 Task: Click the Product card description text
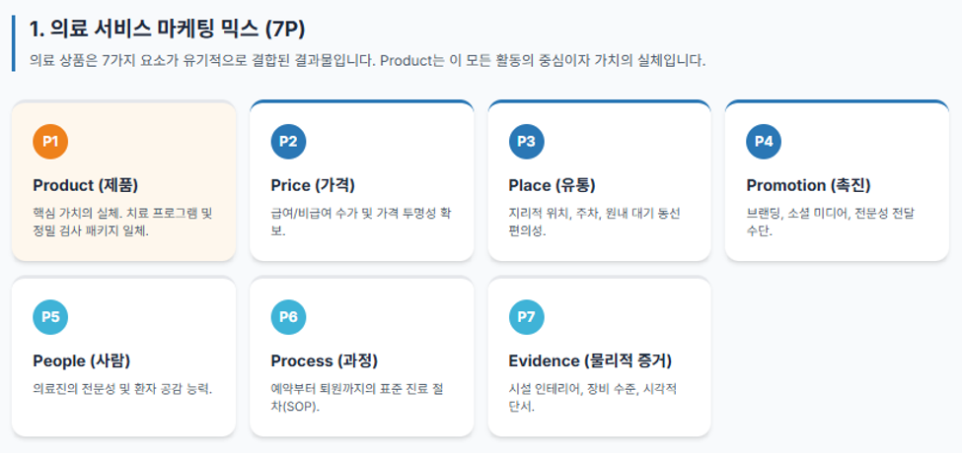pyautogui.click(x=122, y=223)
